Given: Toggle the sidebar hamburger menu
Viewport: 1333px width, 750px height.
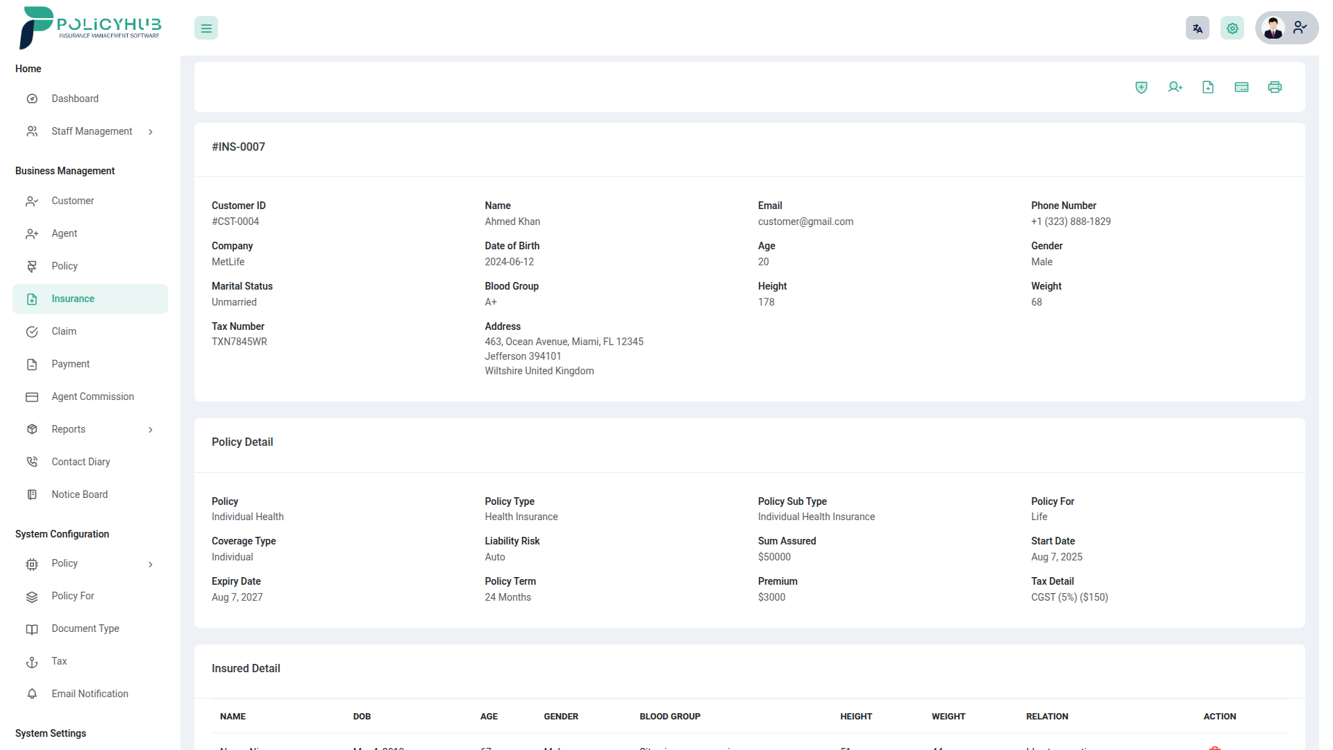Looking at the screenshot, I should pos(206,28).
